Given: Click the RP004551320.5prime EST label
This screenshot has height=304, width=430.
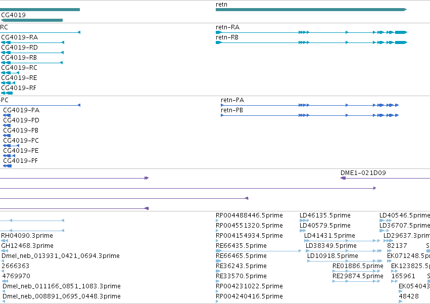Looking at the screenshot, I should [249, 226].
